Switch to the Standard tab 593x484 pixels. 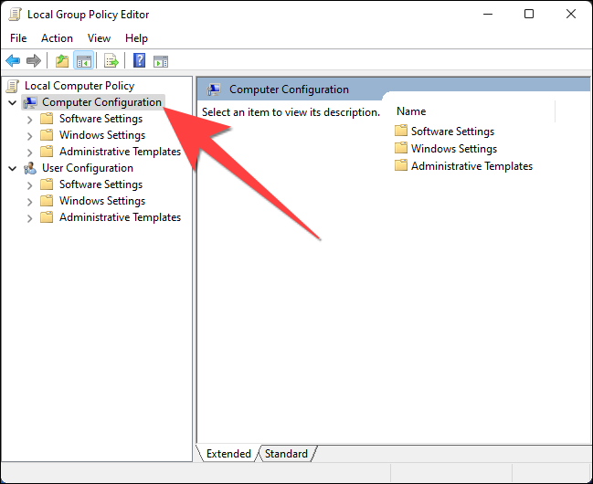(x=286, y=454)
